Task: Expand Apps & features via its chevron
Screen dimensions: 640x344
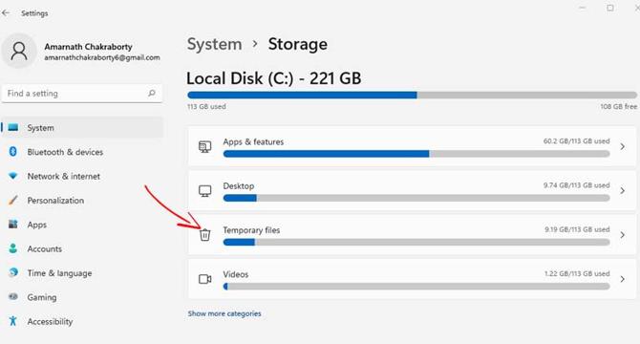Action: (x=623, y=146)
